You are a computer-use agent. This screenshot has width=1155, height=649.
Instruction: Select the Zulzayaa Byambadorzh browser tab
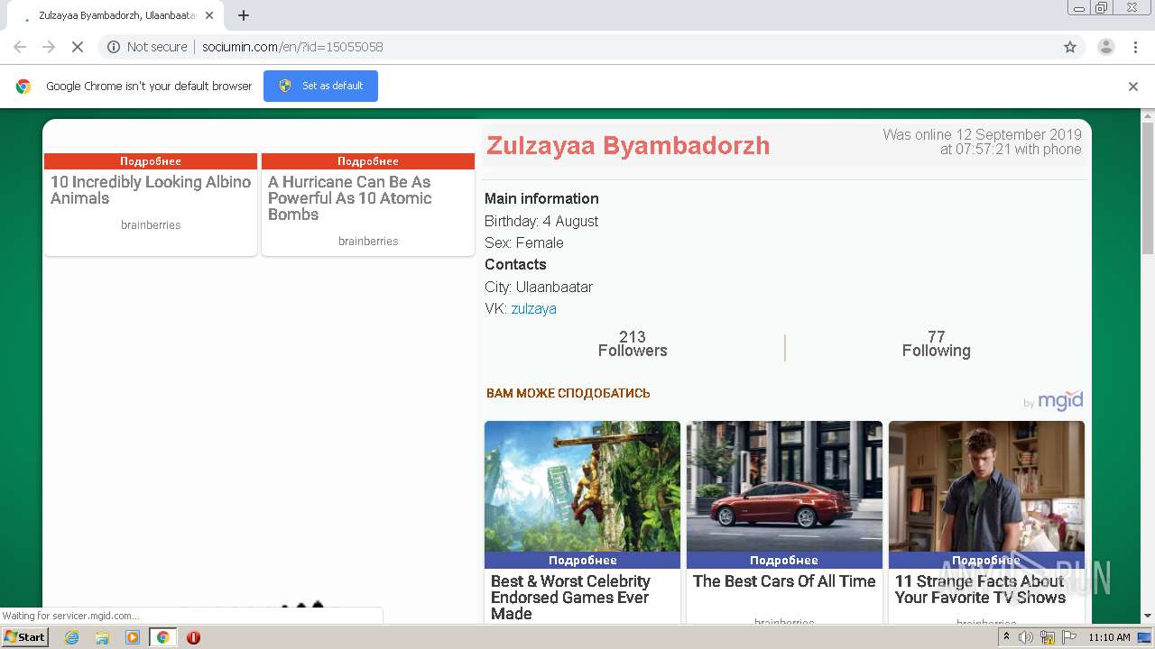[115, 15]
